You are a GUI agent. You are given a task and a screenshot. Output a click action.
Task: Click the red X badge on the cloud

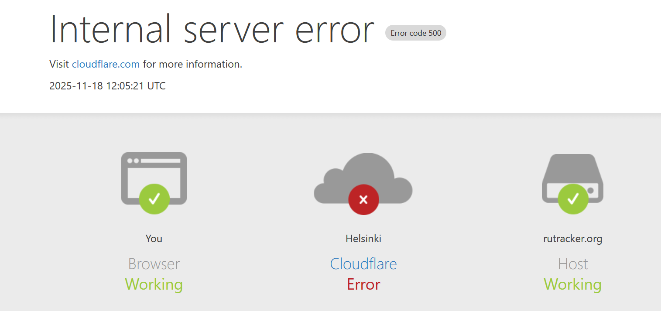363,200
